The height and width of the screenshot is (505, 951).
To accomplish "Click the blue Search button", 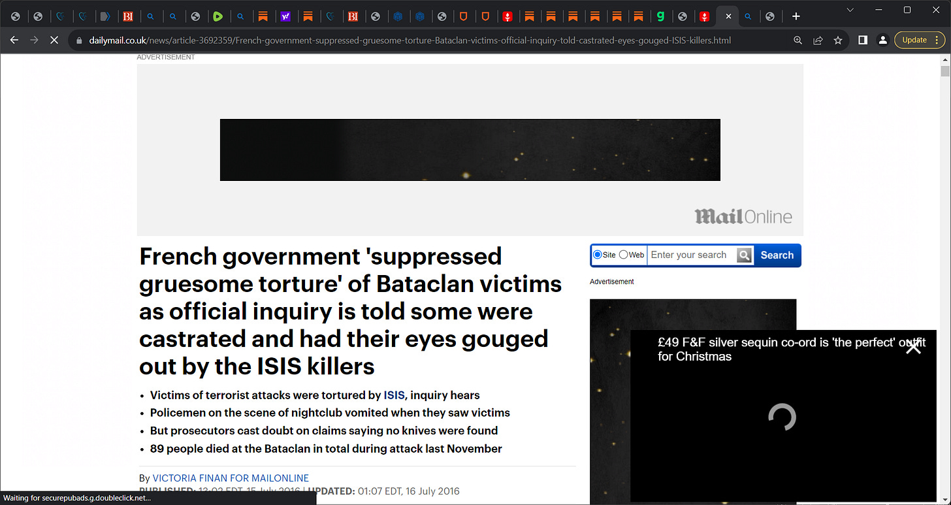I will [777, 255].
